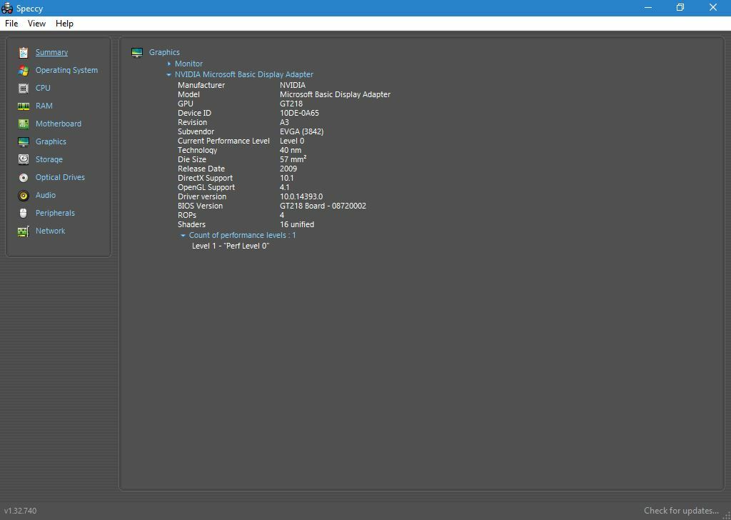Click the Operating System Windows flag icon
The height and width of the screenshot is (520, 731).
pos(24,70)
